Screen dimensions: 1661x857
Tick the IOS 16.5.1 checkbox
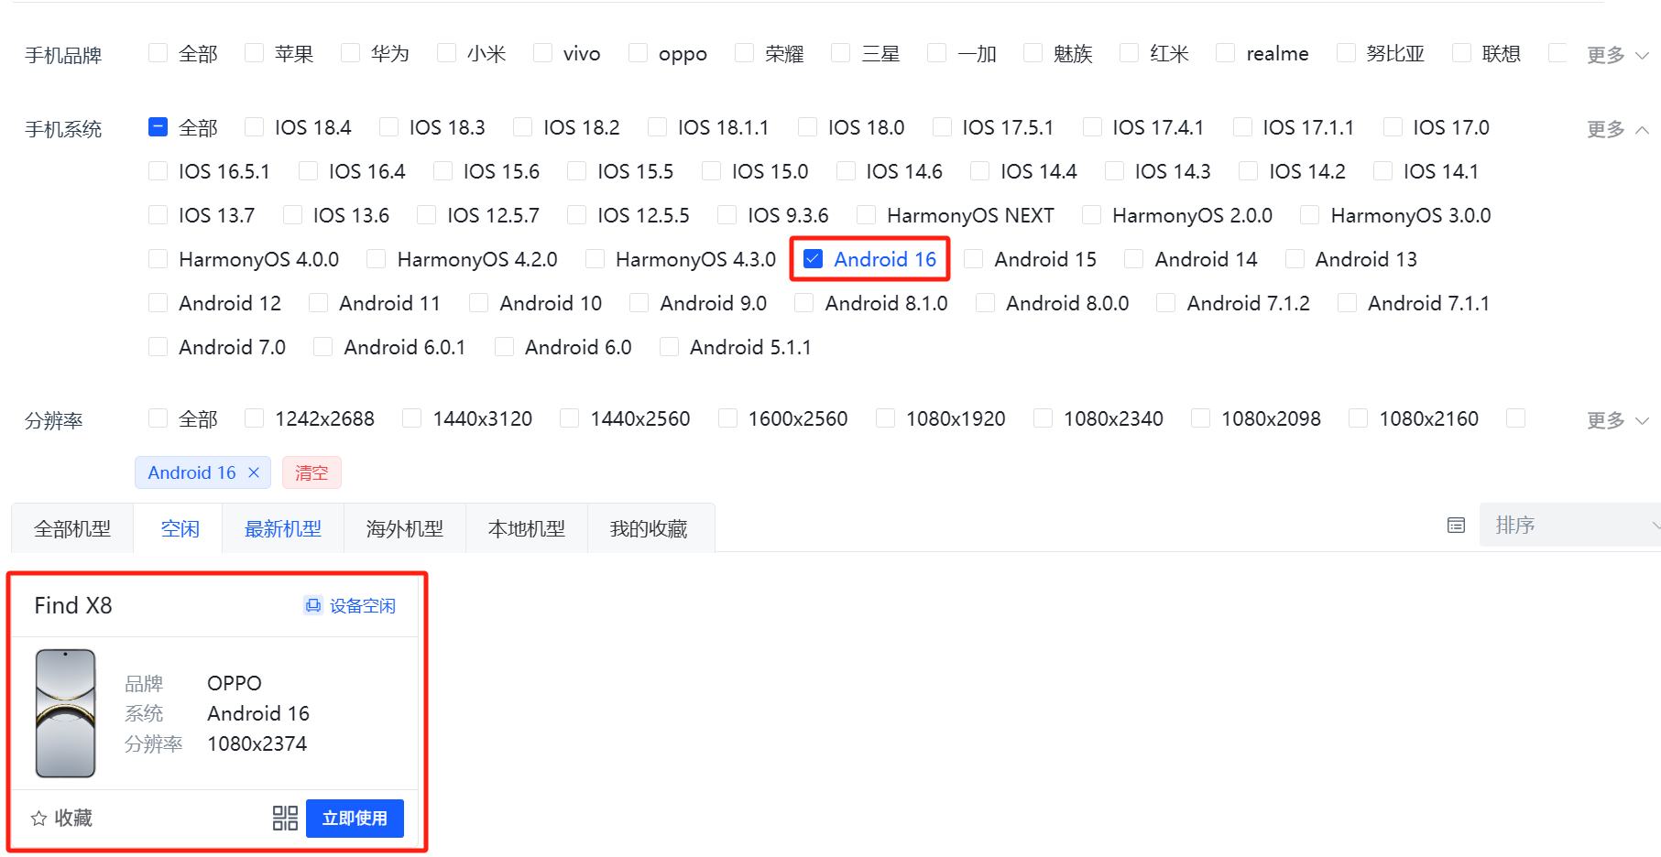tap(158, 171)
